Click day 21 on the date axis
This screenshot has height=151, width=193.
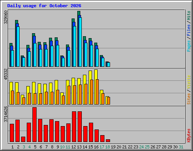[124, 147]
